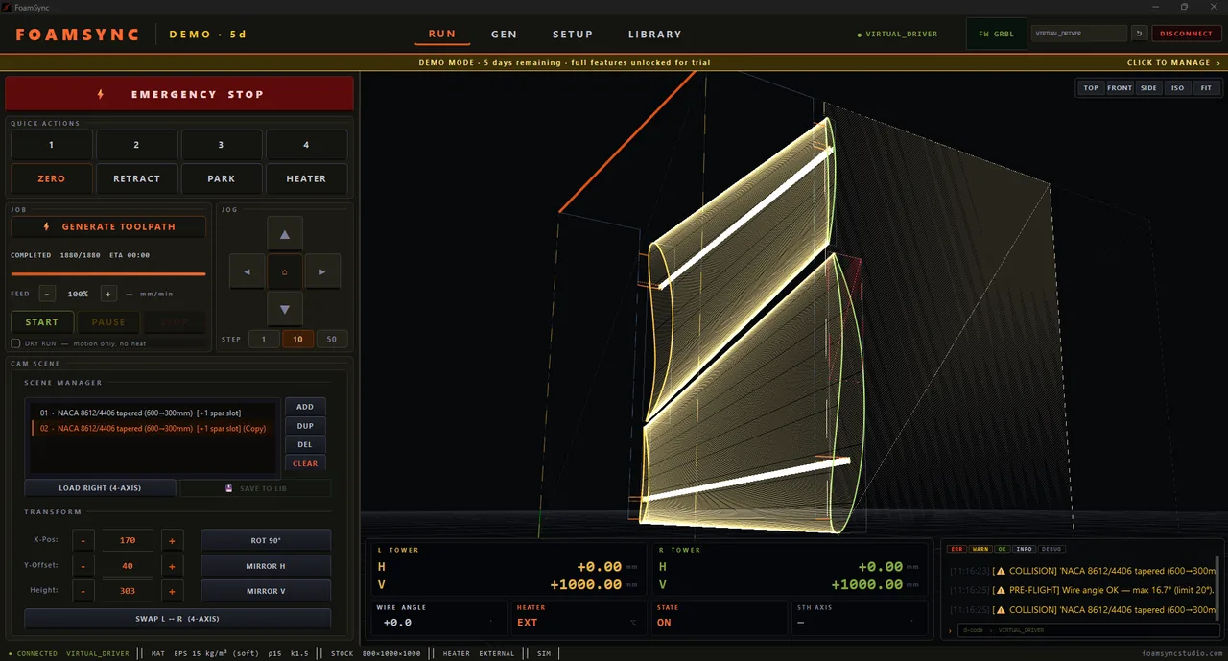The height and width of the screenshot is (661, 1228).
Task: Decrease Height with minus button
Action: [83, 591]
